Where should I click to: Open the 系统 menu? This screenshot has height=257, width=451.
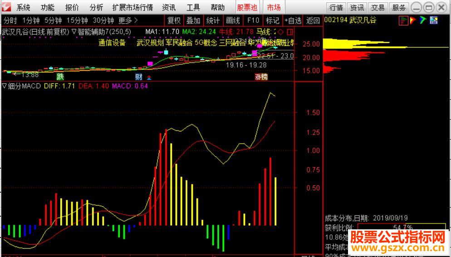[x=23, y=7]
